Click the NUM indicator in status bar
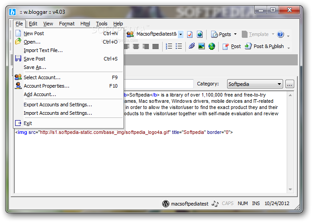Image resolution: width=312 pixels, height=222 pixels. click(x=243, y=203)
